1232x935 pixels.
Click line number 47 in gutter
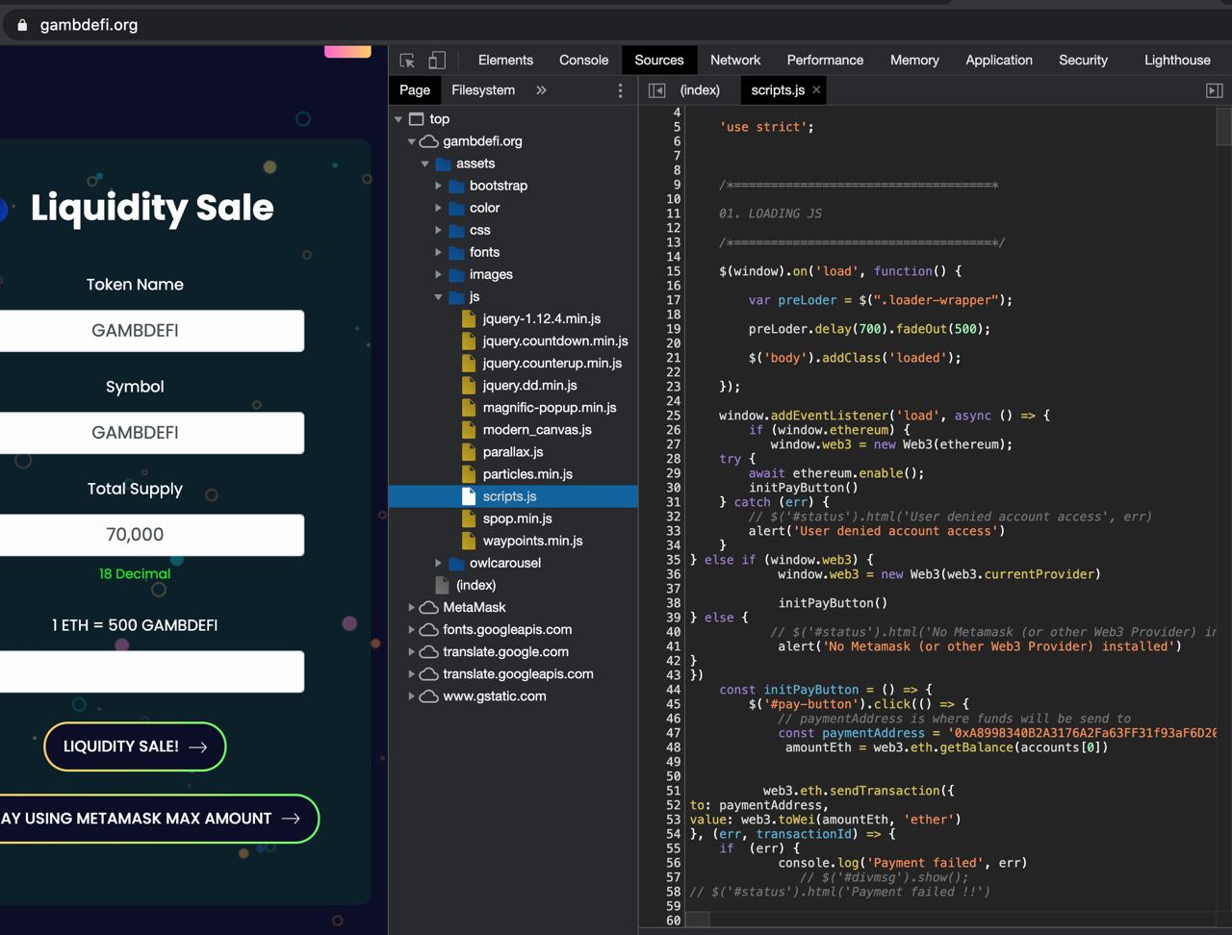pyautogui.click(x=673, y=733)
